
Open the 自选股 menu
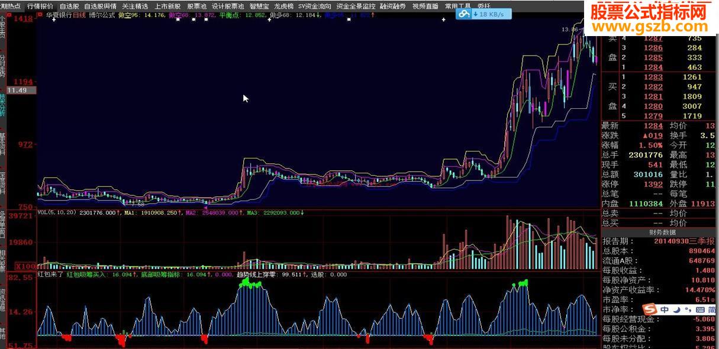pyautogui.click(x=69, y=6)
